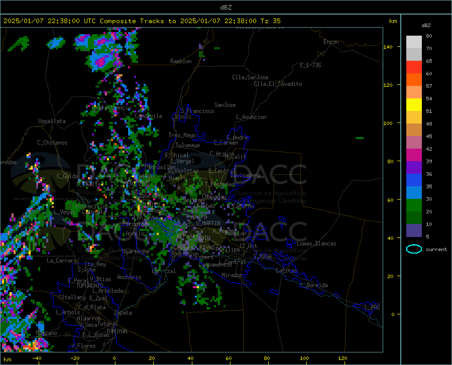
Task: Click the Uspallata town label
Action: 52,121
